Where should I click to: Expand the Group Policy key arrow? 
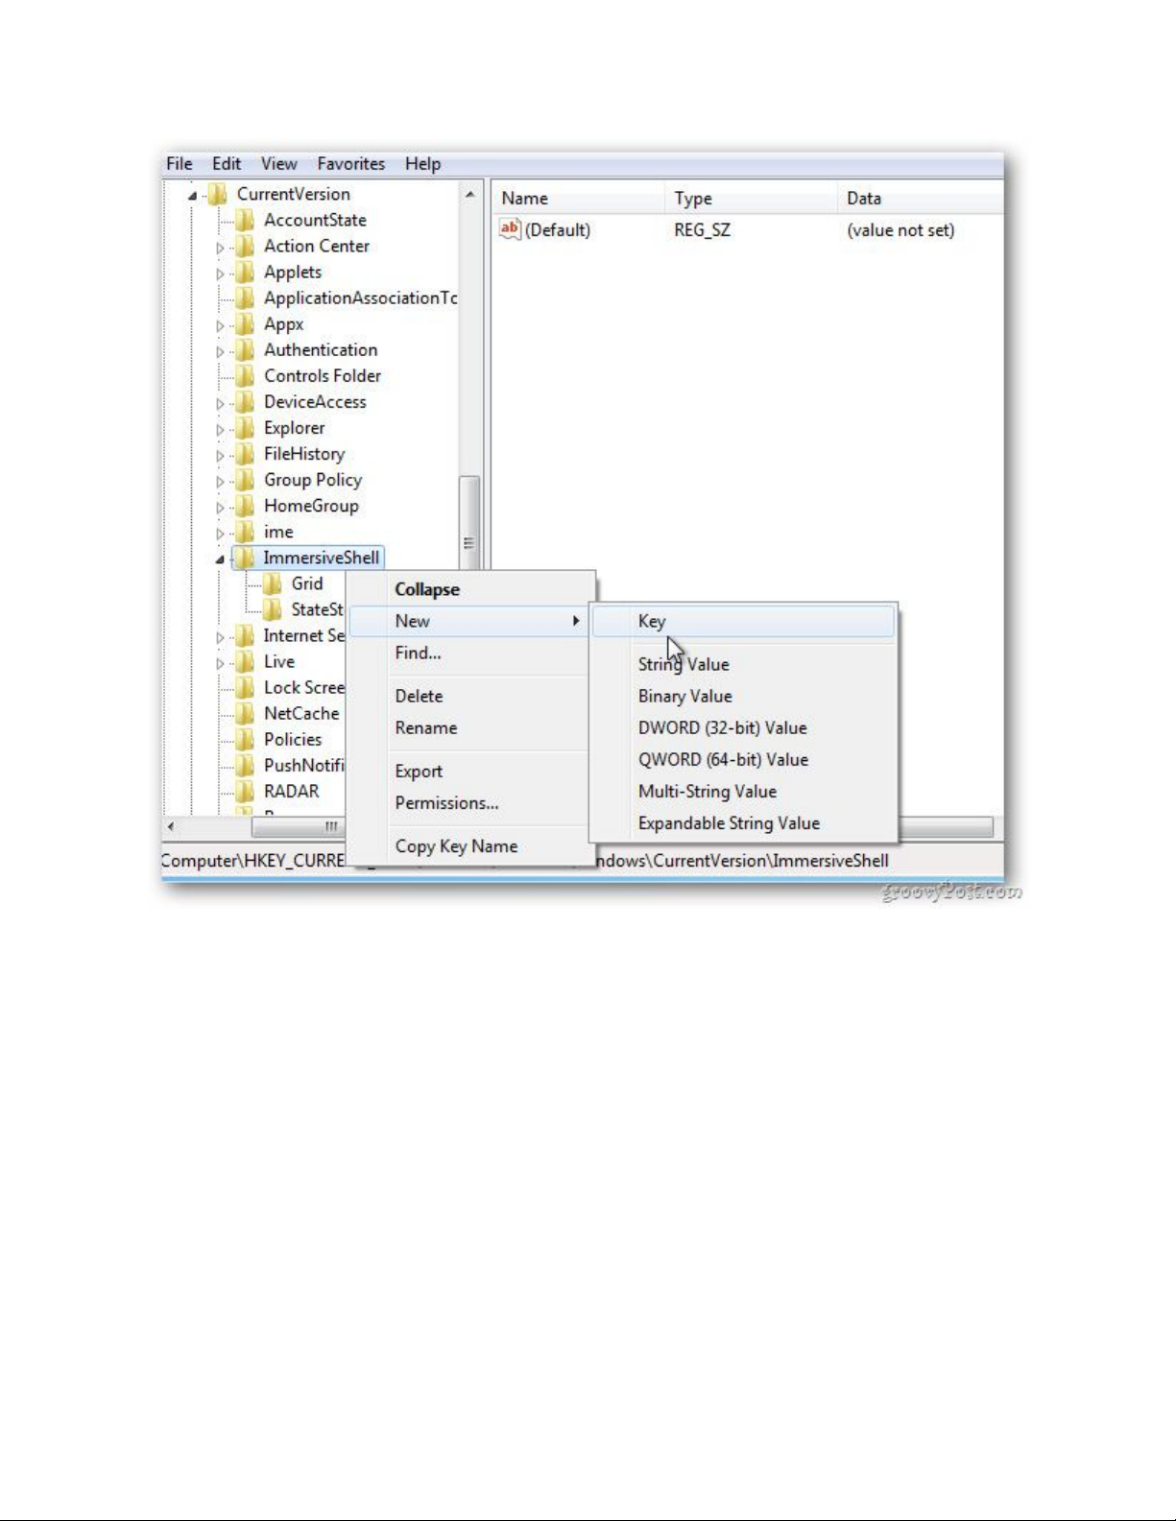pyautogui.click(x=220, y=481)
